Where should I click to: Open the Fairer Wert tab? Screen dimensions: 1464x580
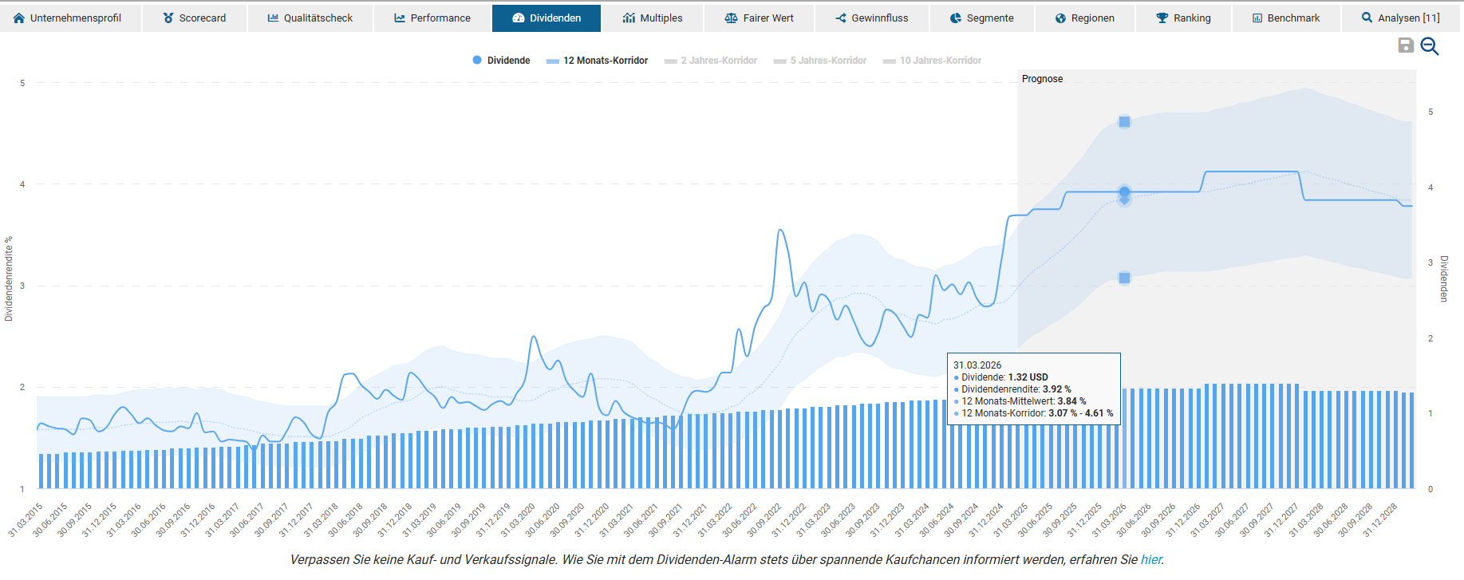(760, 18)
